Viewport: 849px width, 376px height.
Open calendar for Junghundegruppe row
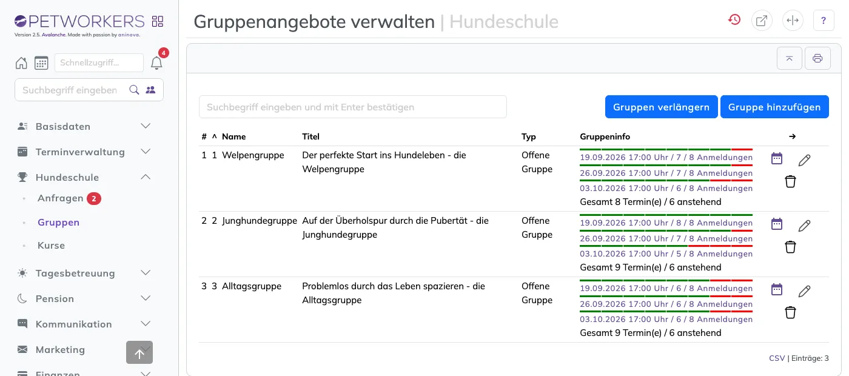(x=777, y=224)
